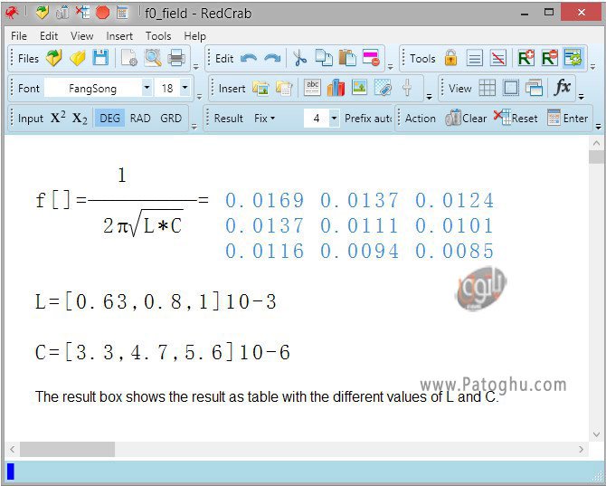Screen dimensions: 606x486
Task: Click the scroll right arrow of horizontal scrollbar
Action: tap(581, 449)
